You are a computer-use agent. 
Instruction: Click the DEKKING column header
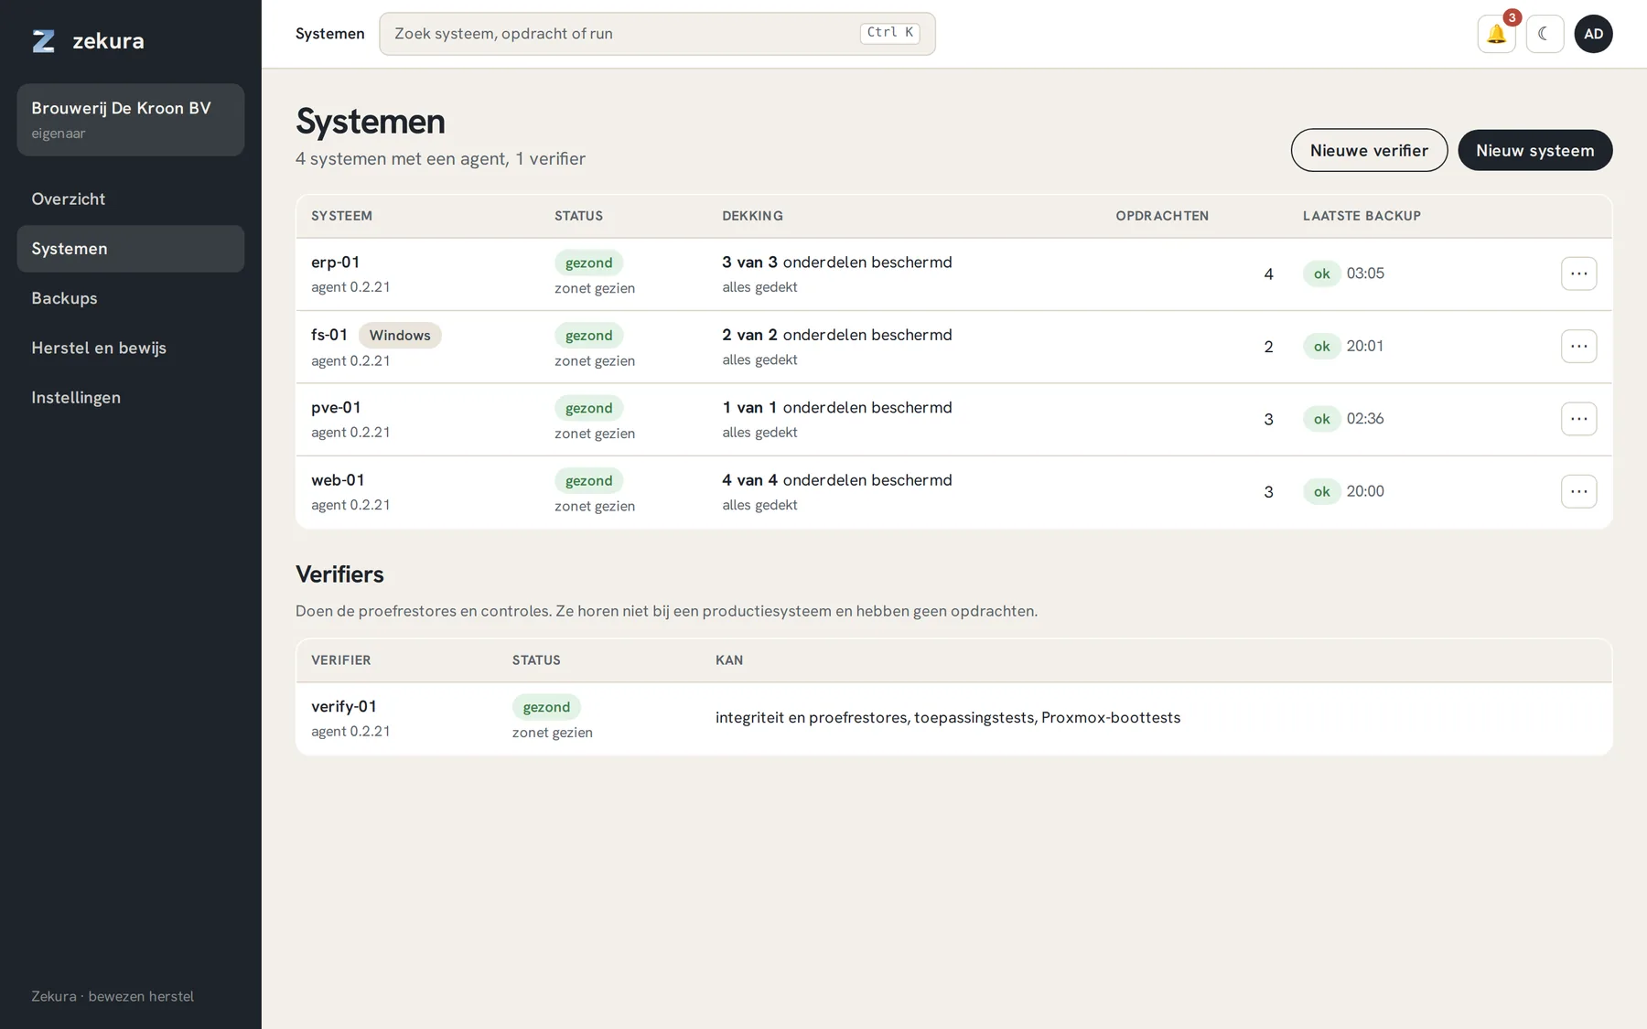coord(752,216)
